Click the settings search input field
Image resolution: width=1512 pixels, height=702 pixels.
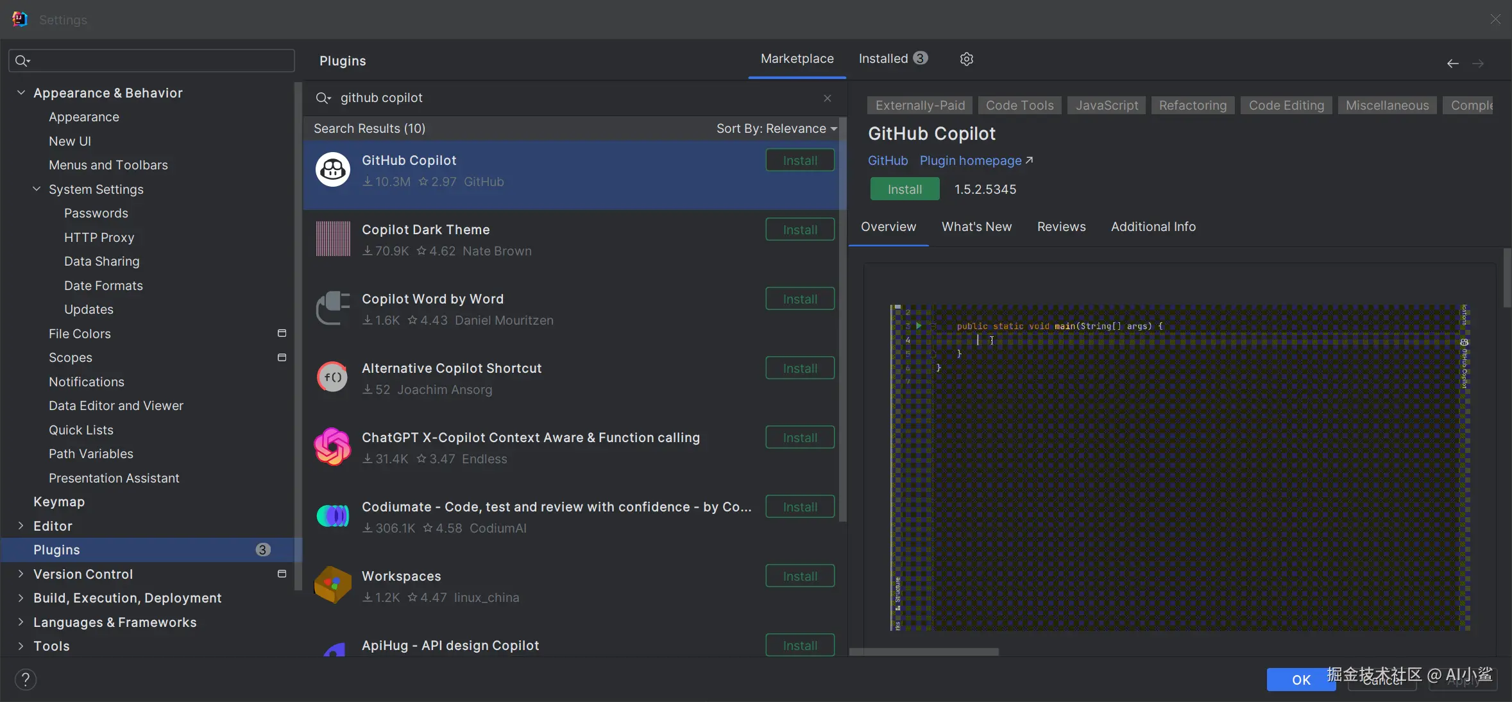pyautogui.click(x=160, y=61)
